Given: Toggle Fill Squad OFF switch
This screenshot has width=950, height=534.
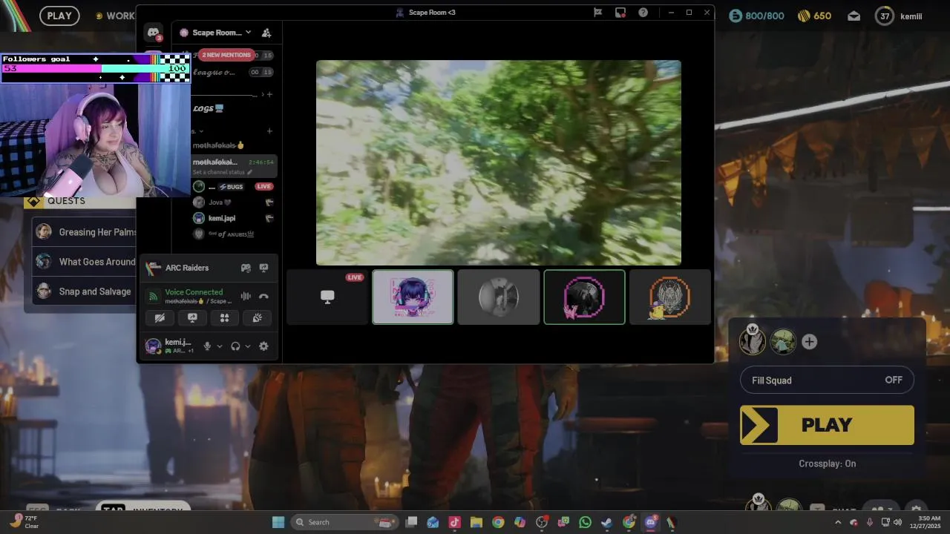Looking at the screenshot, I should (827, 380).
